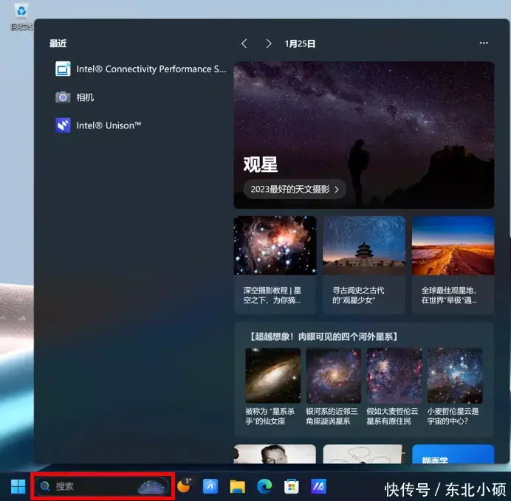The height and width of the screenshot is (501, 511).
Task: Open the nebula deep-space photography thumbnail
Action: [x=275, y=246]
